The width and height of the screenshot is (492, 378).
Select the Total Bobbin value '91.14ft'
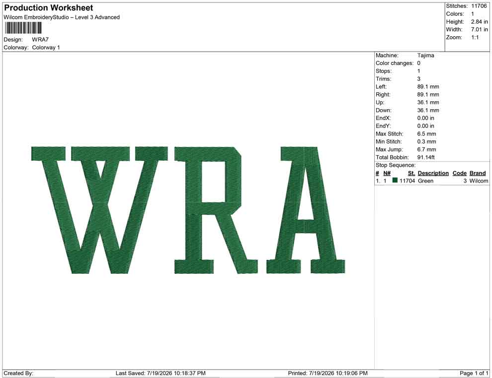click(426, 157)
